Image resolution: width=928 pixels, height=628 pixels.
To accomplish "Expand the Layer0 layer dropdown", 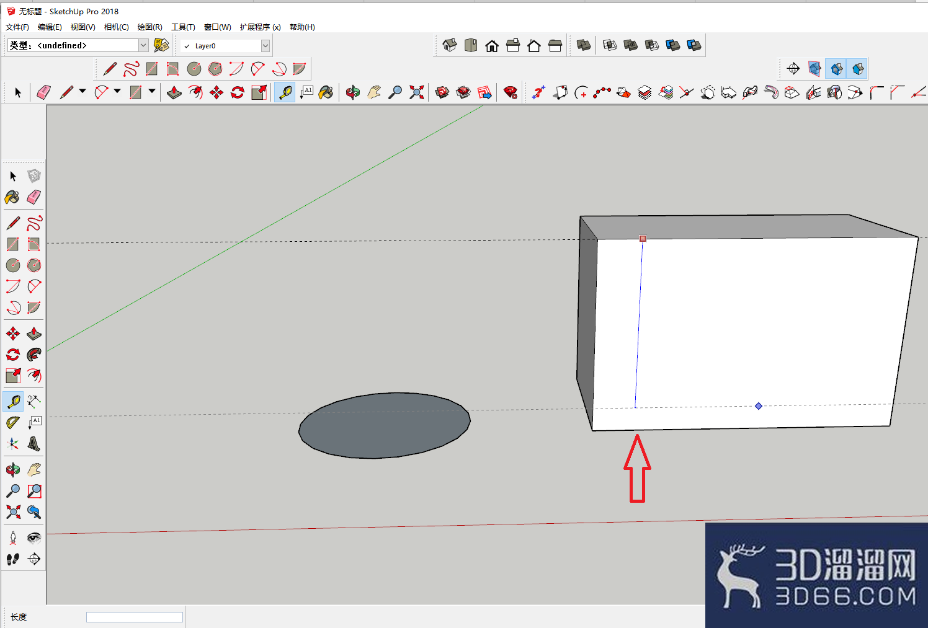I will click(x=265, y=46).
